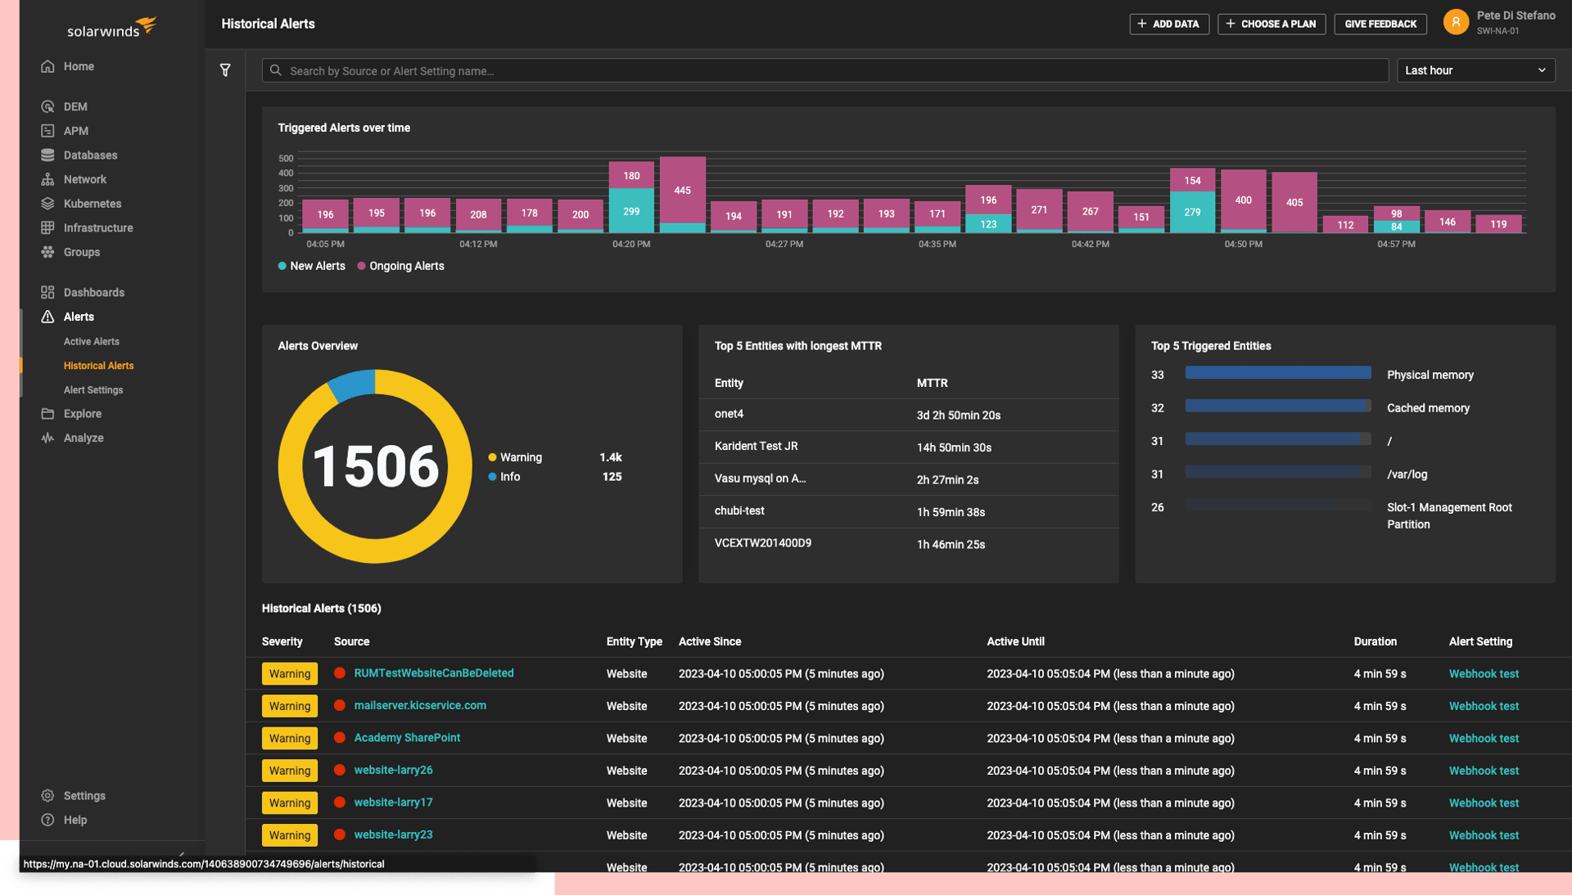Open the Dashboards section
The image size is (1572, 895).
93,292
